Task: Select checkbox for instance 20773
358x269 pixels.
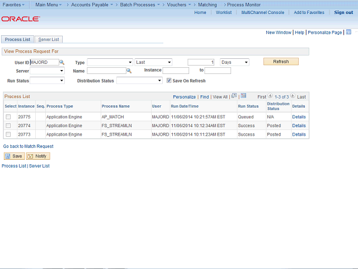Action: pos(8,134)
